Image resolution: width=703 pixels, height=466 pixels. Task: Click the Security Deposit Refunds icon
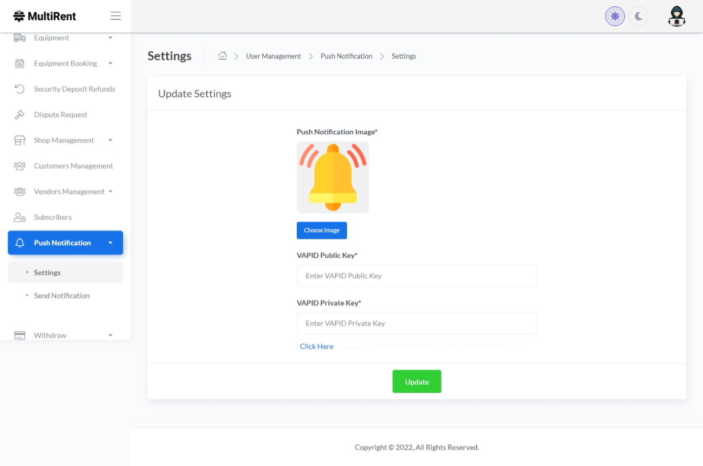(19, 89)
